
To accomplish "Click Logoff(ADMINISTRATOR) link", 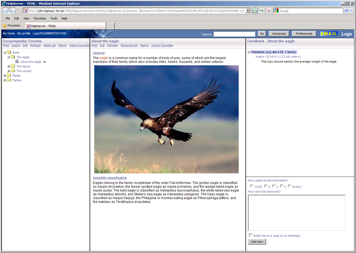I will pos(49,33).
